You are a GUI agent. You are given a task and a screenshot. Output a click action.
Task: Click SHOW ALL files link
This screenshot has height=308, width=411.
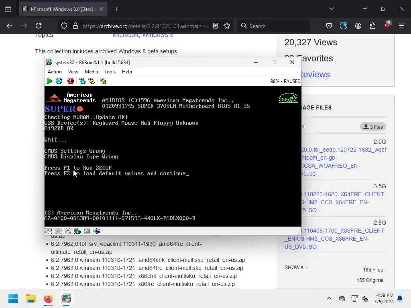[x=297, y=267]
